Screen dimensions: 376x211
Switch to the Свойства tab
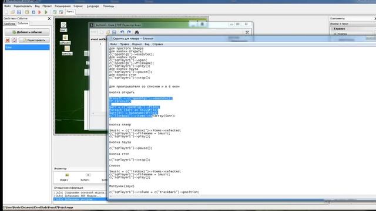tap(9, 23)
